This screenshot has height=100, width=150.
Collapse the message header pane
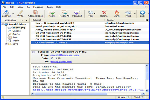point(33,52)
